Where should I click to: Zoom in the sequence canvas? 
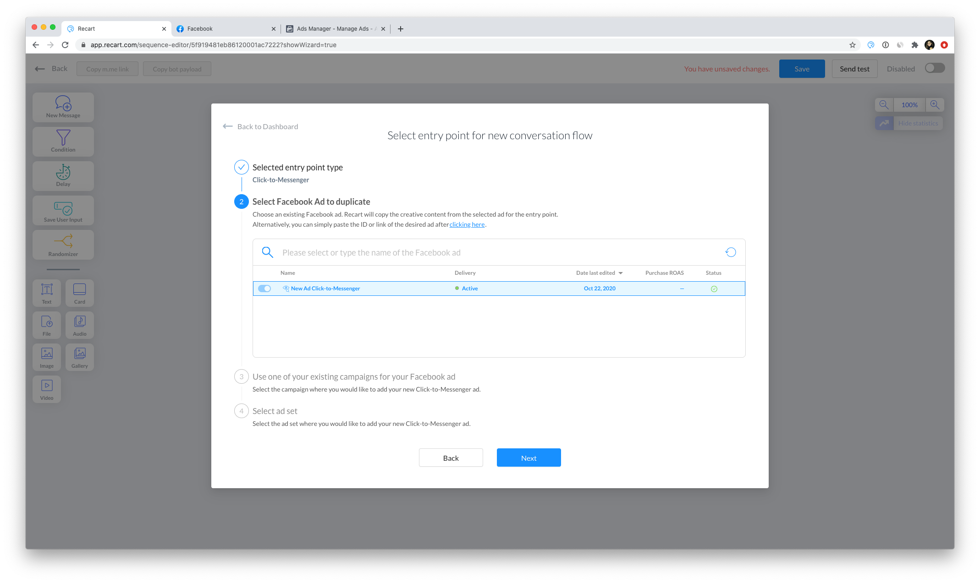point(935,105)
